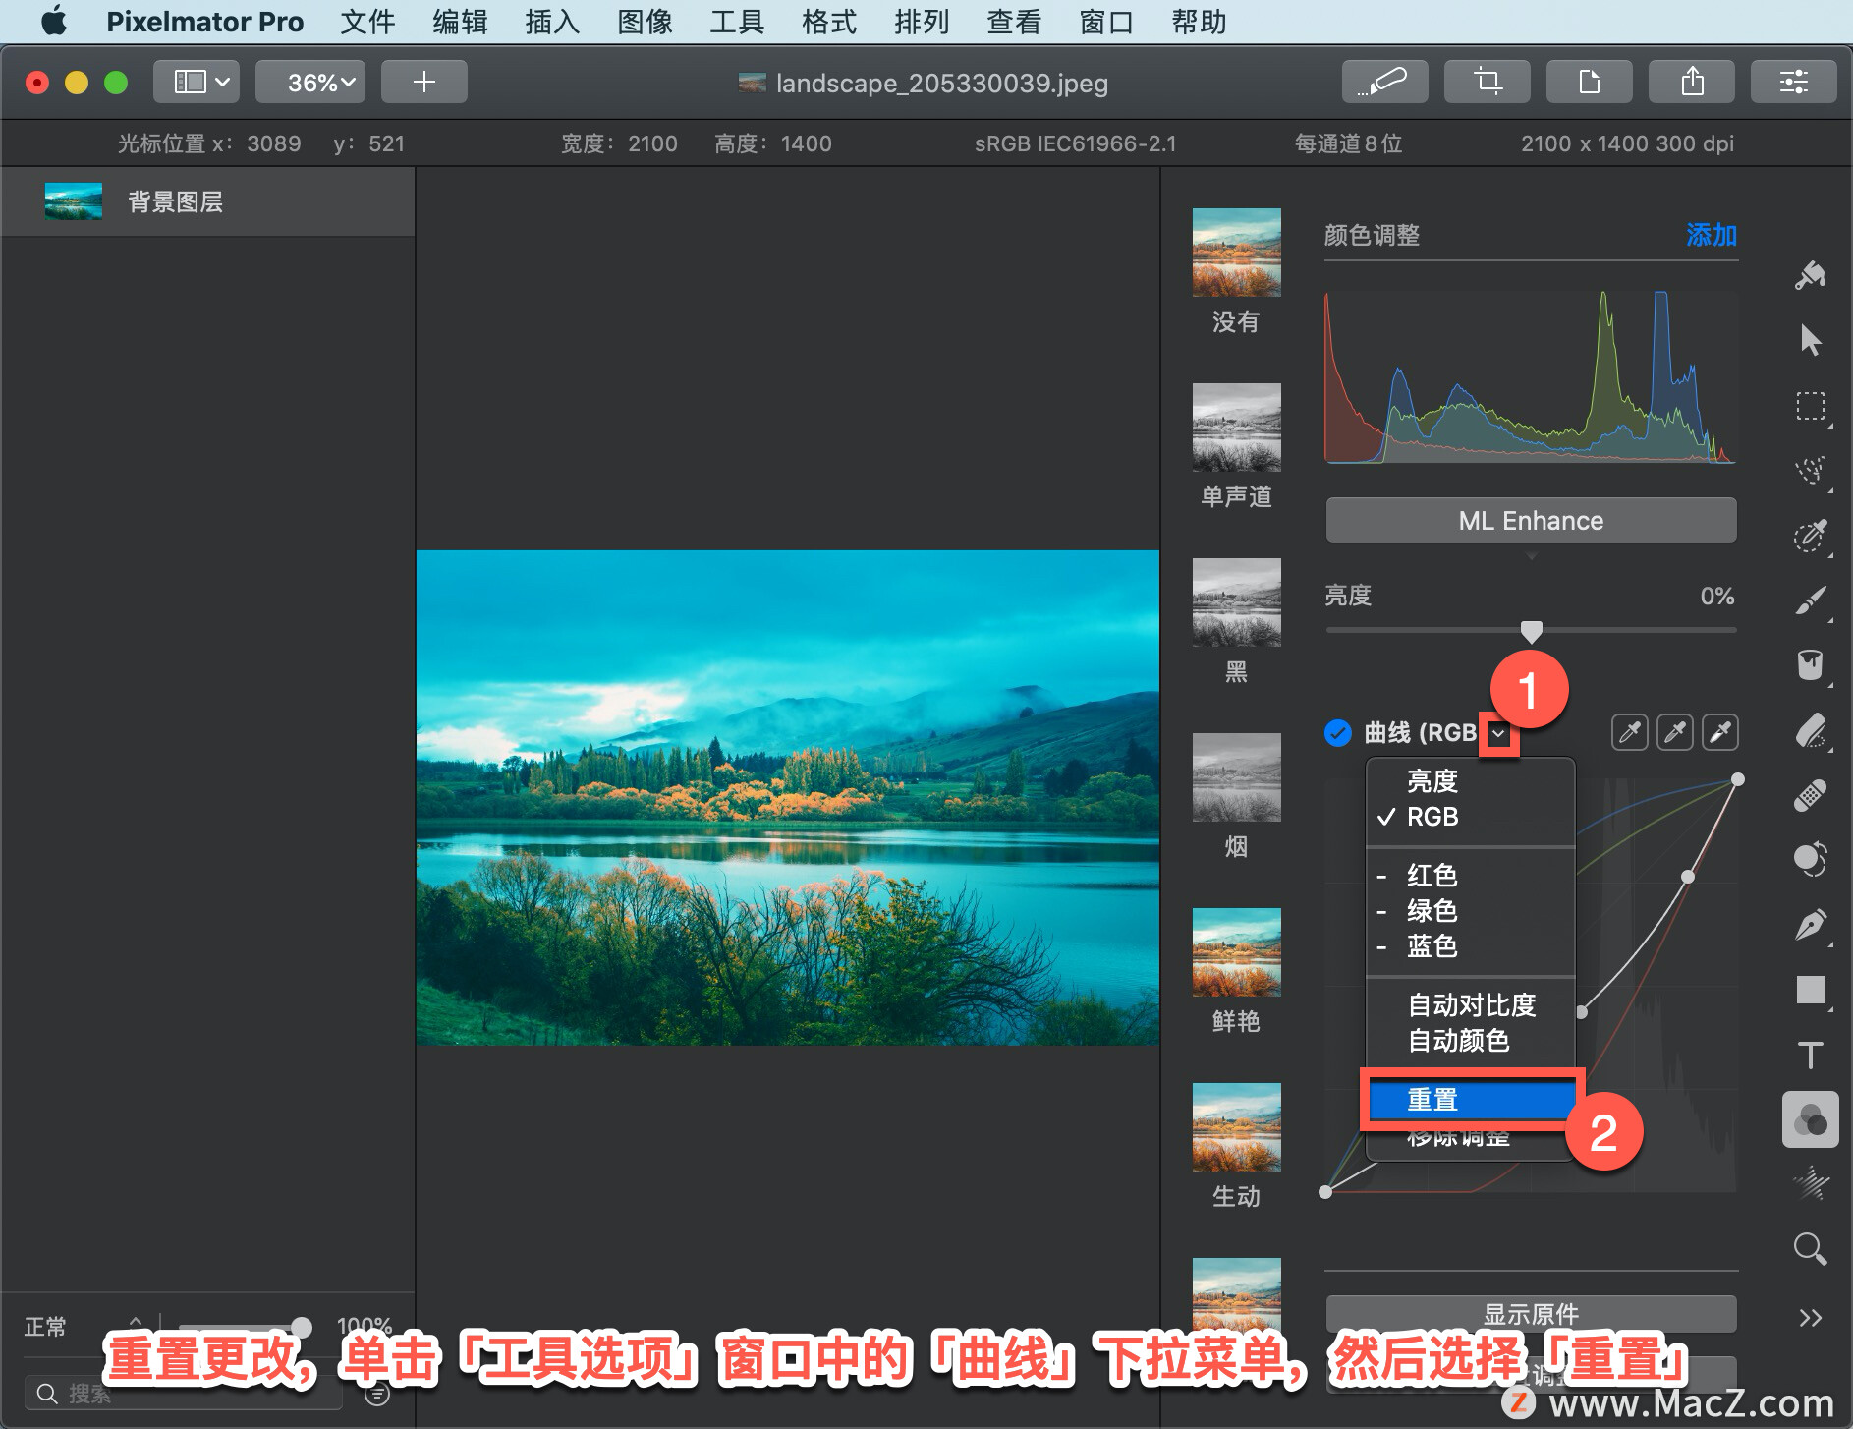Open the Apple menu
This screenshot has height=1429, width=1853.
point(54,21)
